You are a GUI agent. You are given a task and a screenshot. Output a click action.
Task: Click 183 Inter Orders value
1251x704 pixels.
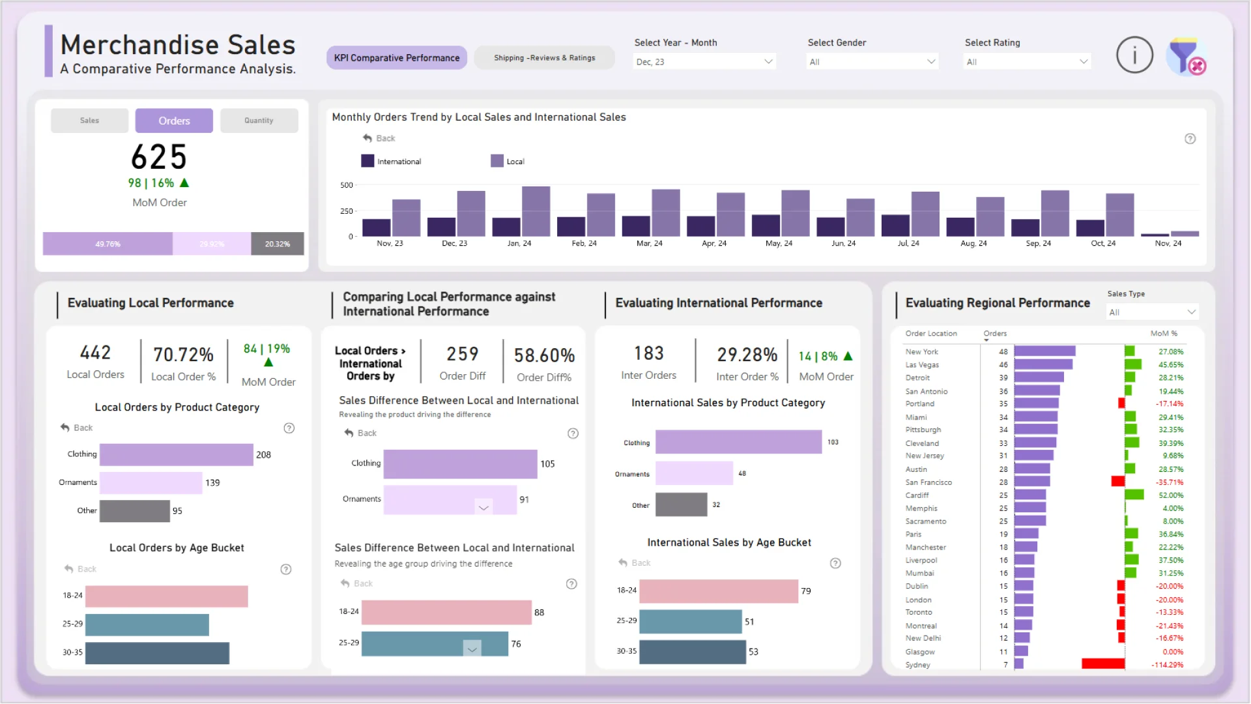click(649, 353)
